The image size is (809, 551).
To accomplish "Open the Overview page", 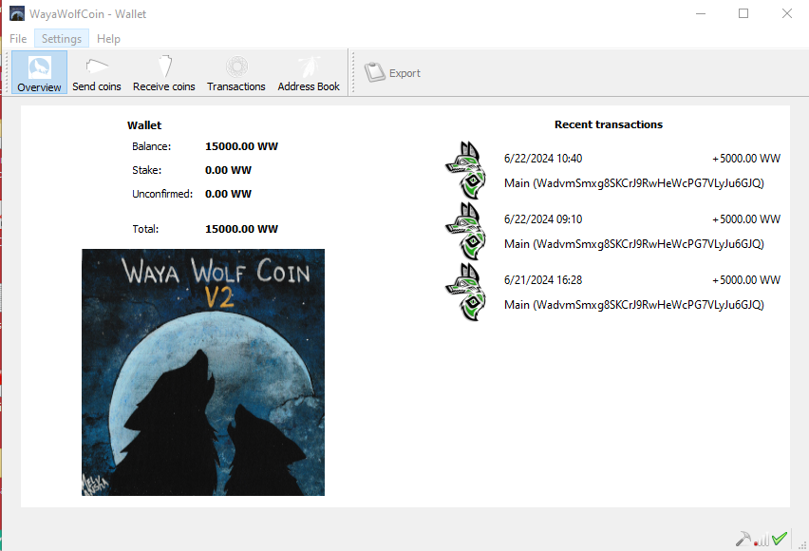I will coord(39,72).
